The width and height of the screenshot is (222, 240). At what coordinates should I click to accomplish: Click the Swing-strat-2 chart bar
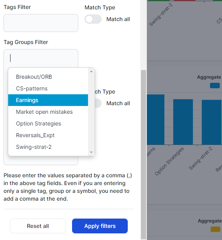[211, 122]
